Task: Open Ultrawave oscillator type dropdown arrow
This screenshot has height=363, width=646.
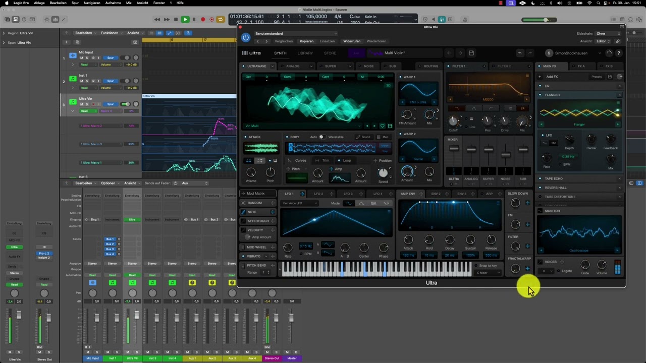Action: (273, 66)
